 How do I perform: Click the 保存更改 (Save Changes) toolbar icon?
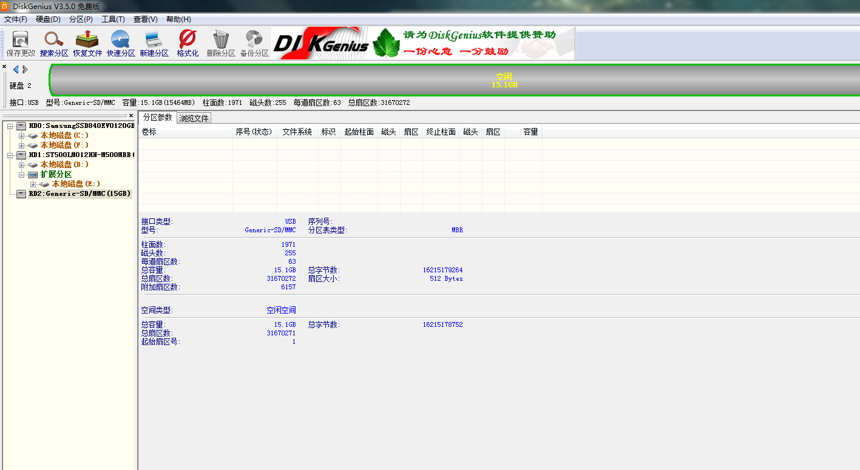21,43
